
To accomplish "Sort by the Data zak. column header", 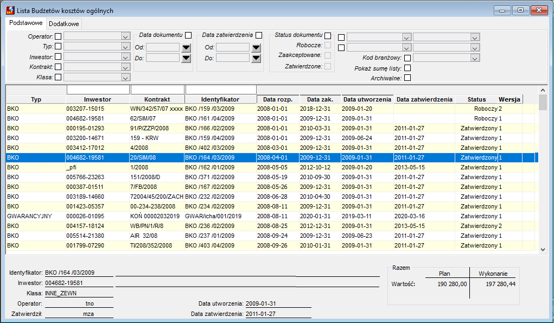I will click(x=320, y=99).
